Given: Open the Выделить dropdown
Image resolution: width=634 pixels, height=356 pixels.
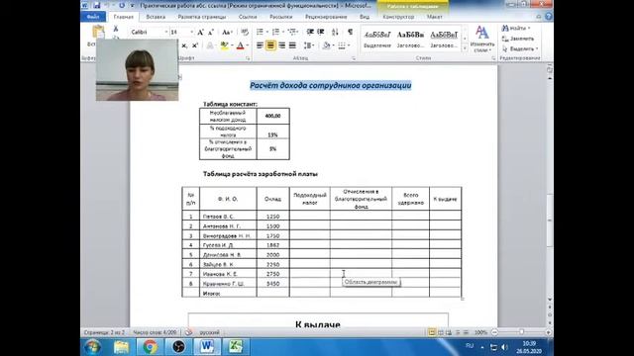Looking at the screenshot, I should coord(520,48).
